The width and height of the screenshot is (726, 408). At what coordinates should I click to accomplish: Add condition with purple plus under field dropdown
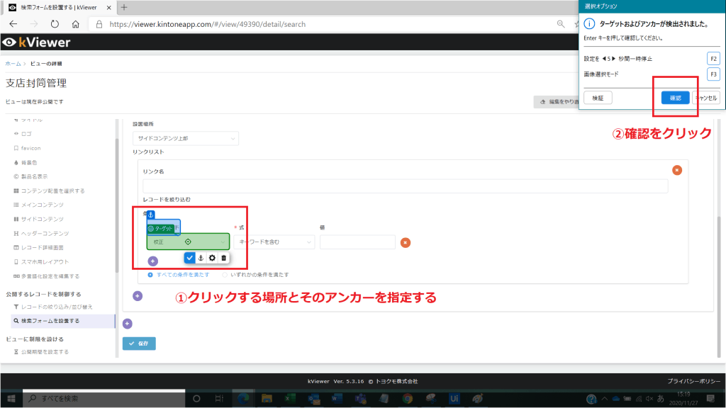pyautogui.click(x=152, y=261)
